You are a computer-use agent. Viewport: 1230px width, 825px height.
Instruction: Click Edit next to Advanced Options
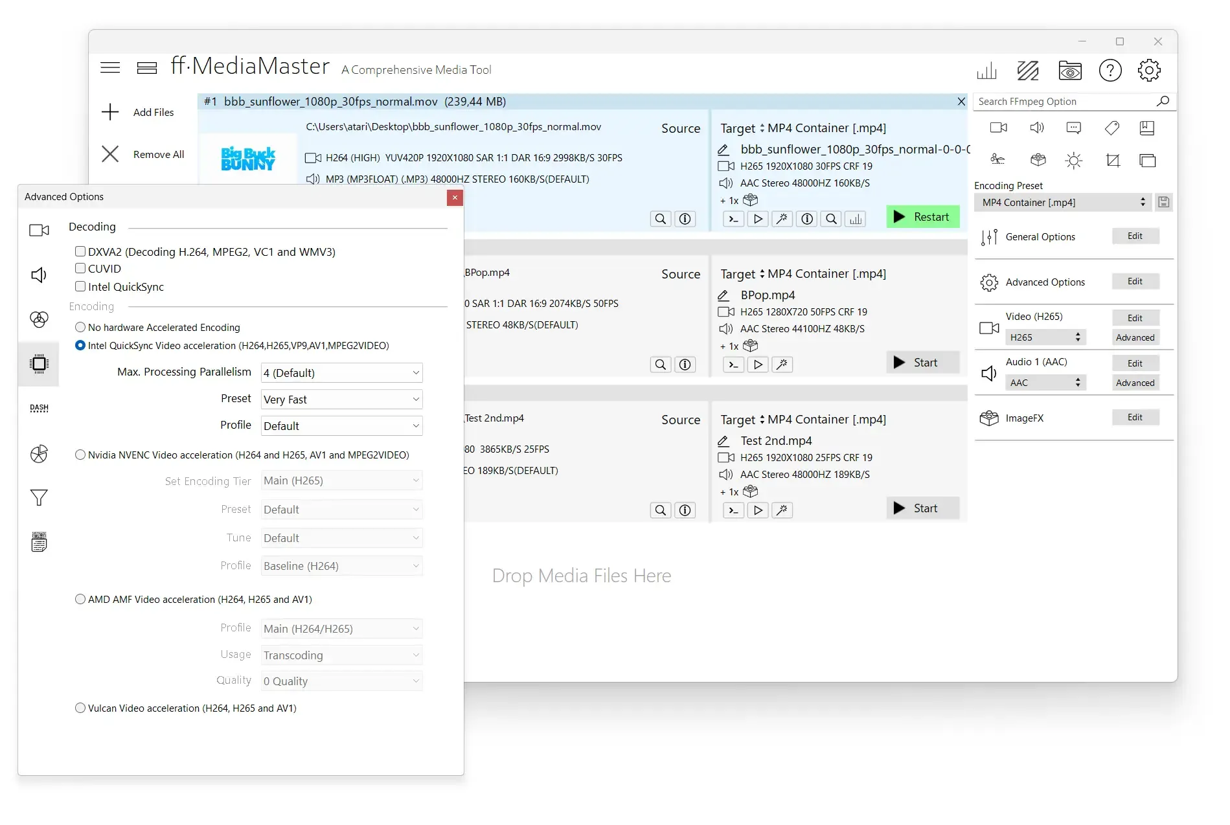tap(1135, 282)
